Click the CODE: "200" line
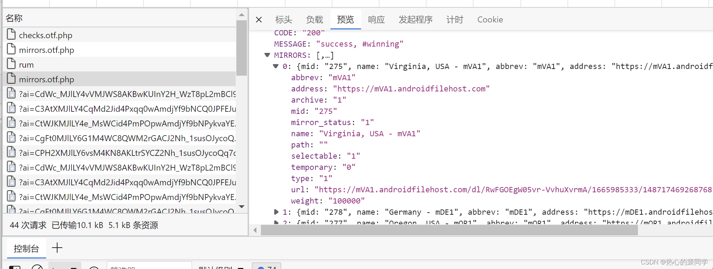713x269 pixels. (299, 33)
